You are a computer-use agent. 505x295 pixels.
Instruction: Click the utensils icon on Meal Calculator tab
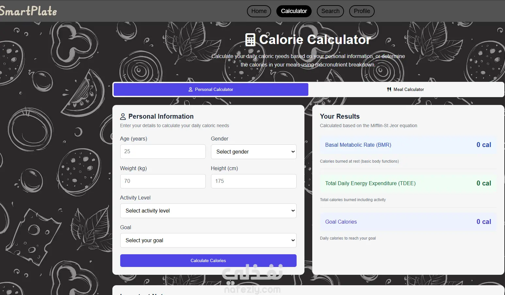[389, 89]
